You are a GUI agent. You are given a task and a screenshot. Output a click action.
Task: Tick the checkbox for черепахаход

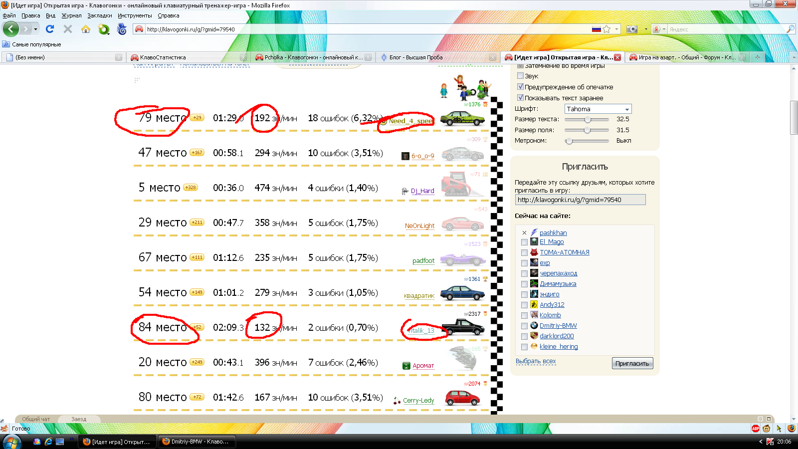coord(524,273)
